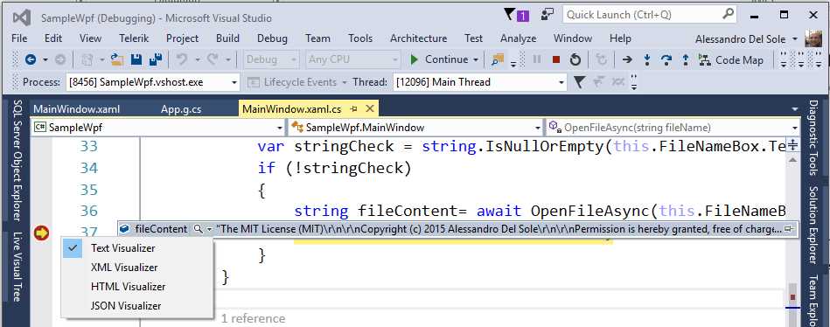Click the fileContent visualizer magnifier icon
Image resolution: width=830 pixels, height=327 pixels.
pyautogui.click(x=199, y=229)
